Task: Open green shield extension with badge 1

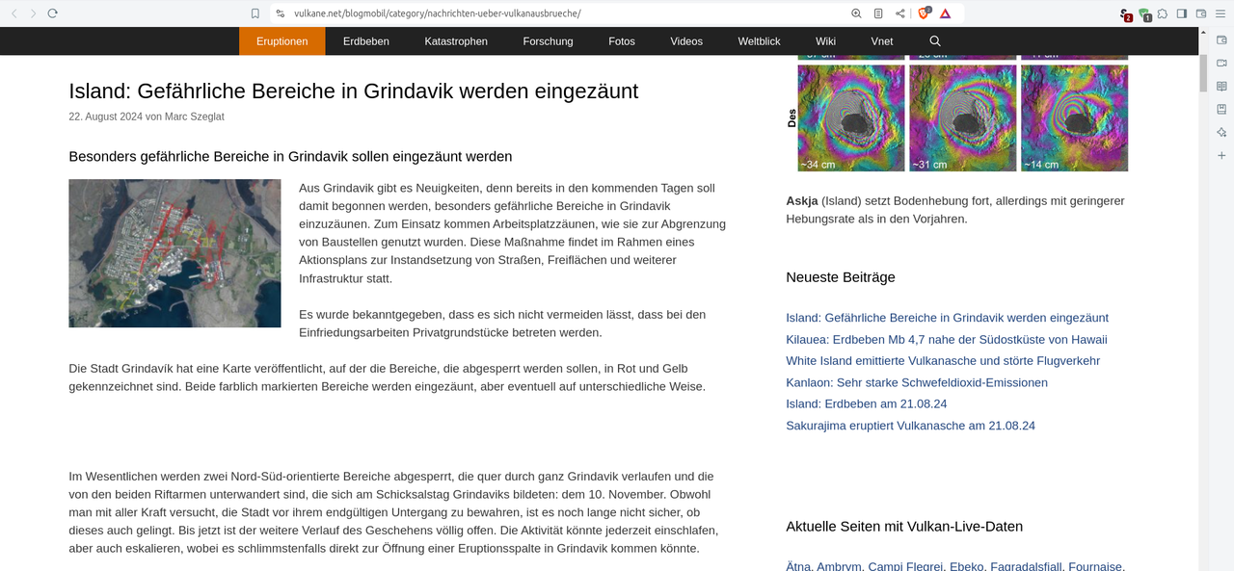Action: (1144, 14)
